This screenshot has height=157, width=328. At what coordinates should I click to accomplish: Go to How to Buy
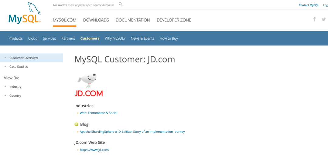[x=169, y=38]
